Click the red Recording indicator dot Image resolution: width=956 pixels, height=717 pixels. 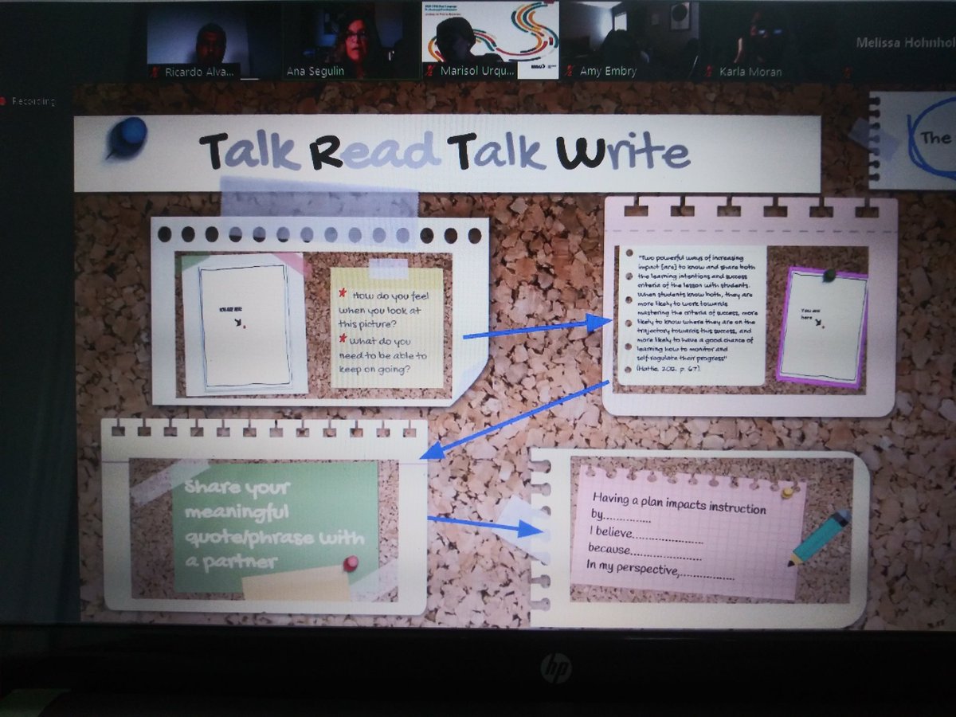pyautogui.click(x=3, y=102)
